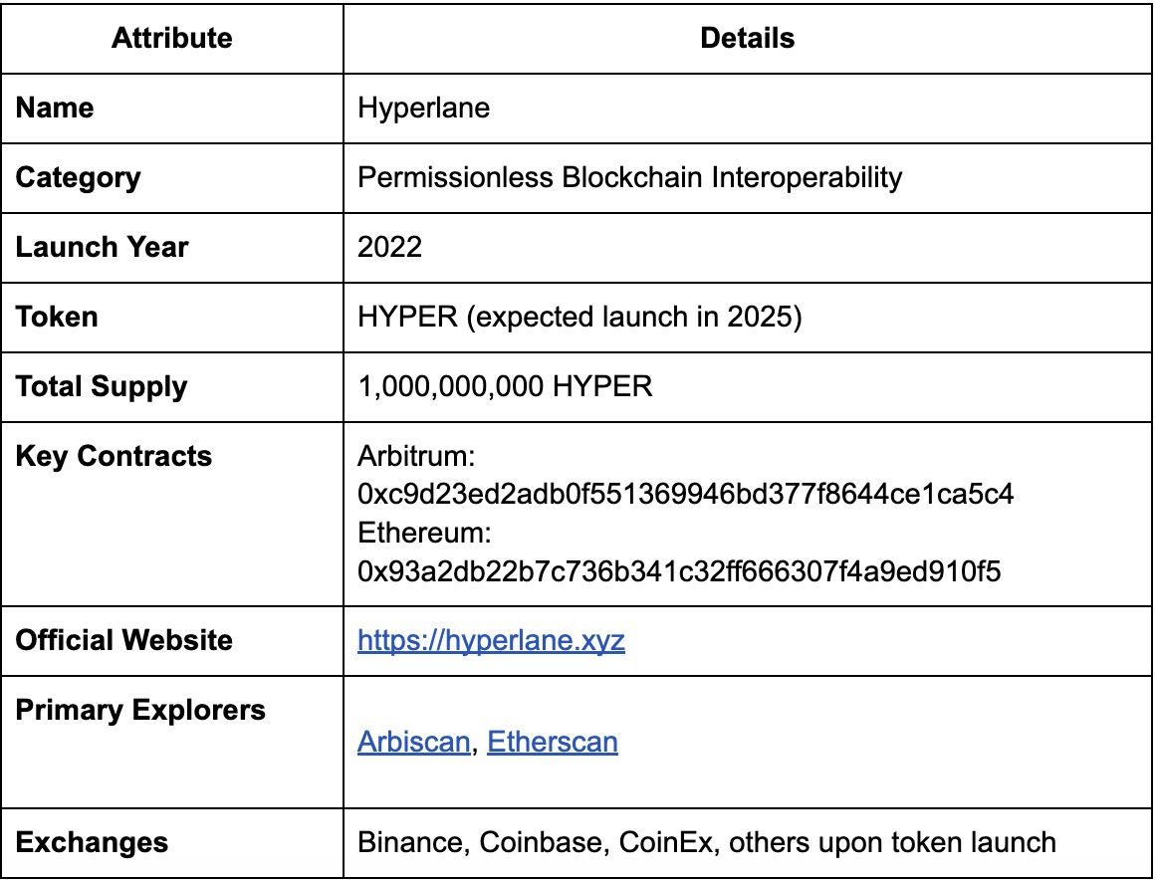Select the Key Contracts label
Image resolution: width=1157 pixels, height=880 pixels.
point(114,456)
